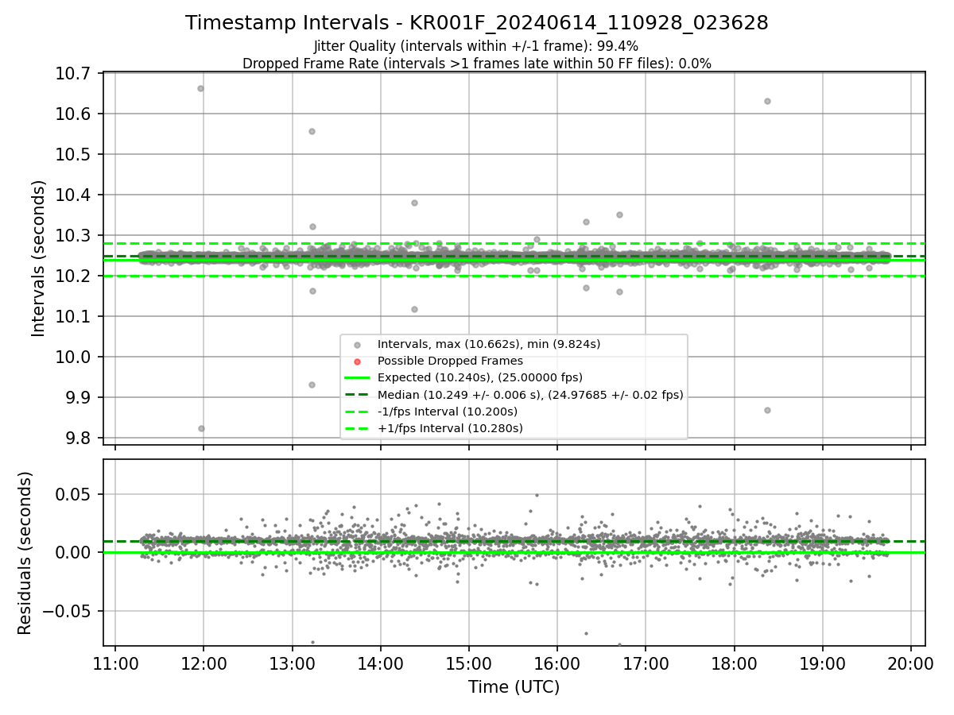
Task: Click the y-axis tick label '10.3'
Action: [x=75, y=235]
